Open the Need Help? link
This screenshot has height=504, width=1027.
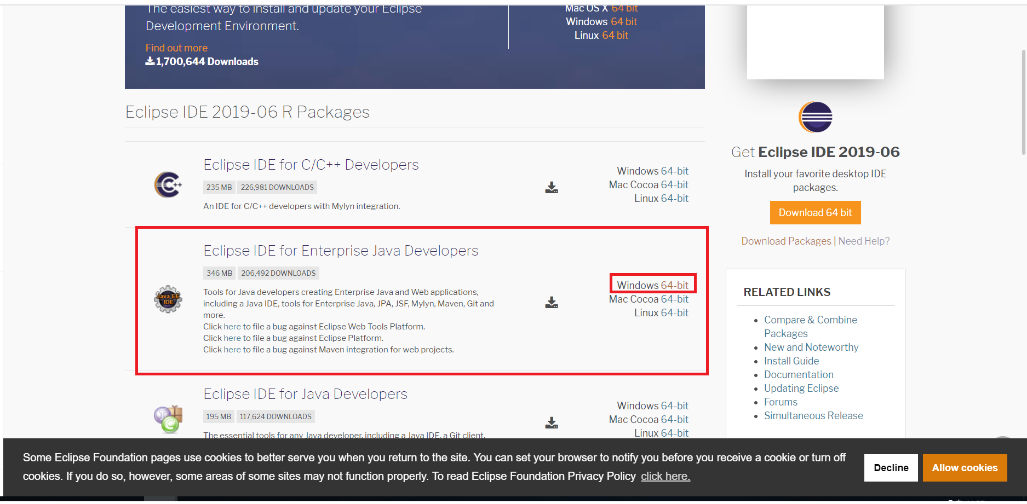(x=864, y=241)
